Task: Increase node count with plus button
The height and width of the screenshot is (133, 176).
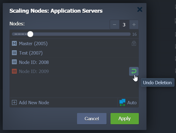Action: click(134, 25)
